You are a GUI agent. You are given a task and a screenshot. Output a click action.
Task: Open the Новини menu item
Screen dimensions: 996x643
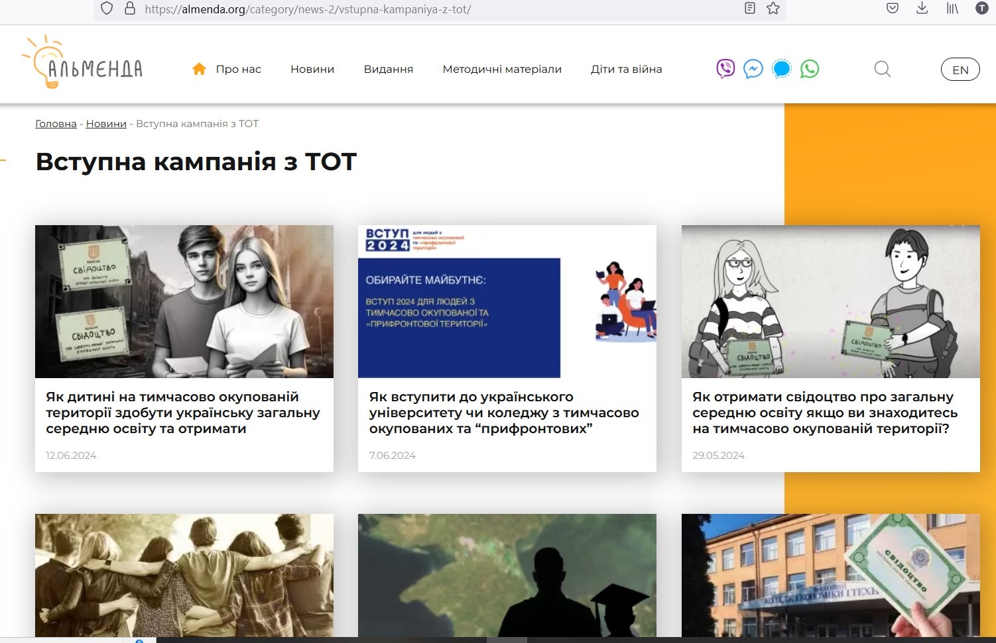coord(312,69)
